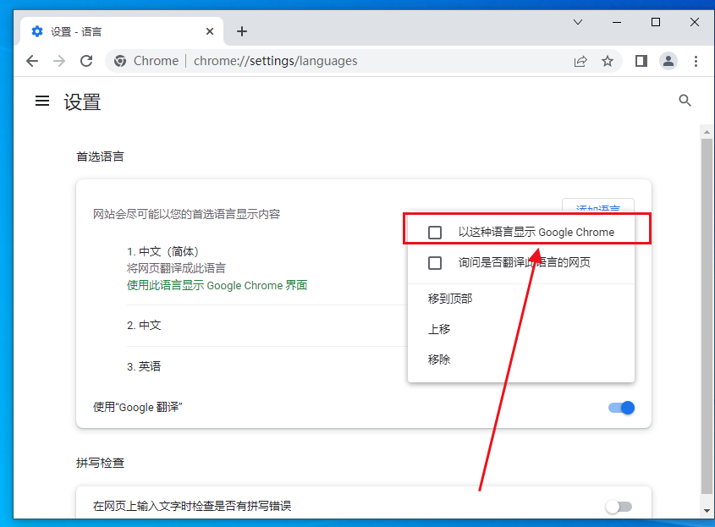Check 询问是否翻译此语言的网页 checkbox

tap(435, 263)
